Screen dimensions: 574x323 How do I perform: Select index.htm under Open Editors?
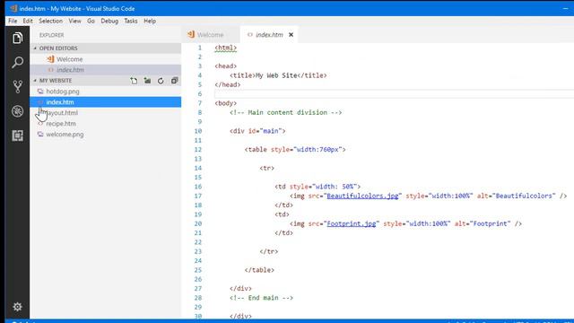pos(106,70)
